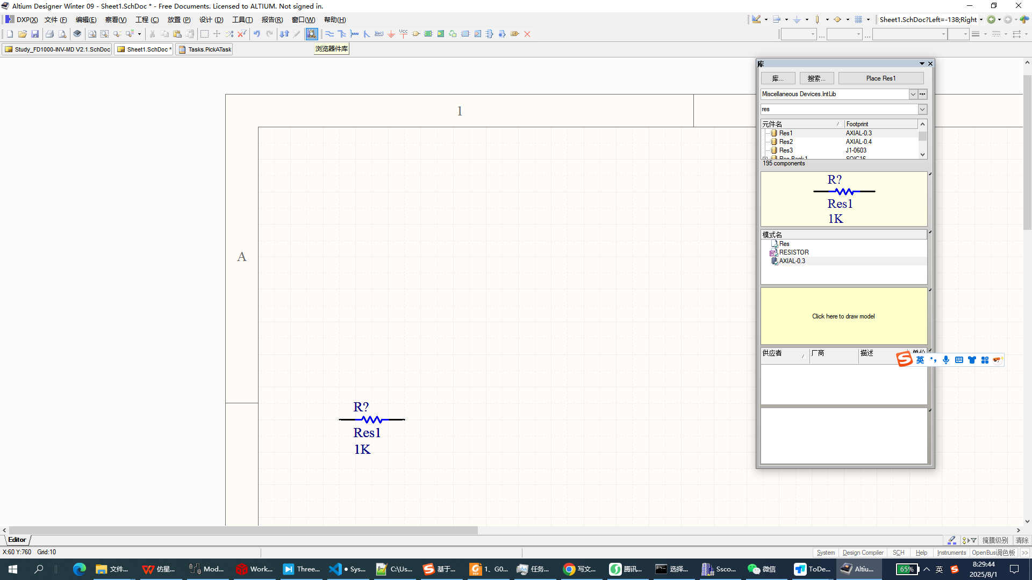Open the alignment tools dropdown arrow
Screen dimensions: 1032x580
click(x=786, y=19)
